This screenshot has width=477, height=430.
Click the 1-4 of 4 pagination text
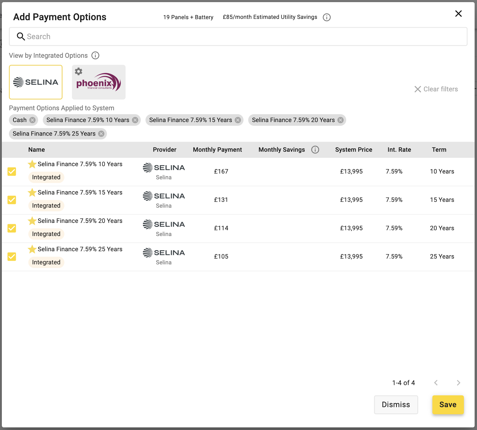pyautogui.click(x=403, y=383)
